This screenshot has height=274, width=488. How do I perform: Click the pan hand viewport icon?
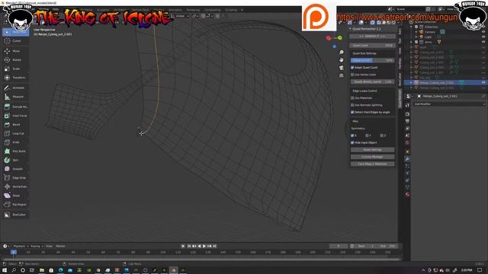click(342, 60)
